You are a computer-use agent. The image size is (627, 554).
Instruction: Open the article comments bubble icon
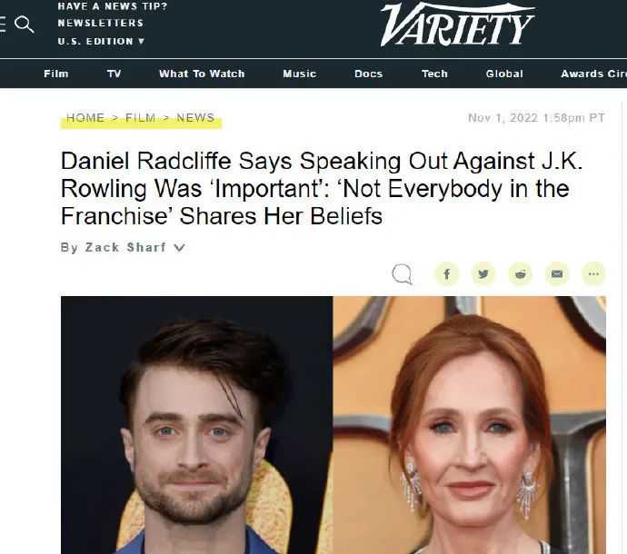point(402,274)
